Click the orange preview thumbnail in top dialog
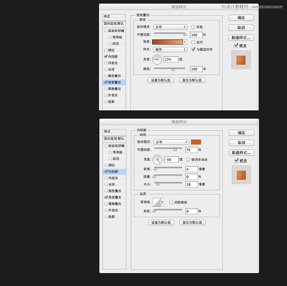Image resolution: width=287 pixels, height=286 pixels. pyautogui.click(x=241, y=60)
